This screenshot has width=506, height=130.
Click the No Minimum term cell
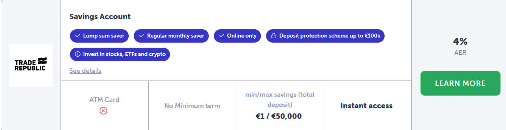click(x=192, y=106)
